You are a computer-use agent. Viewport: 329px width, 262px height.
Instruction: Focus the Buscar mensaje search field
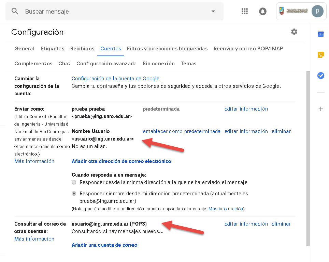point(114,11)
